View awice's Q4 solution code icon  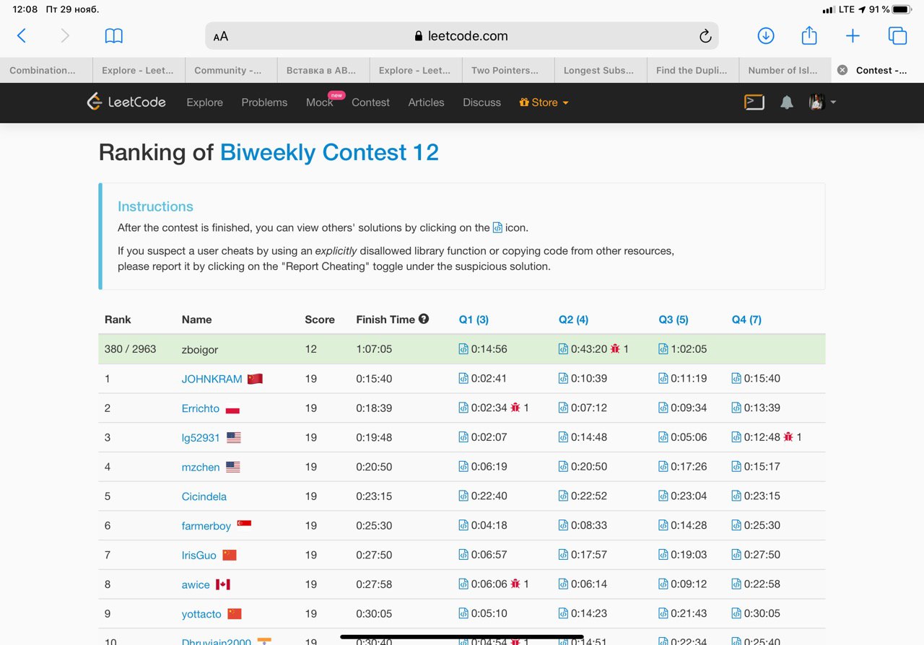click(736, 584)
